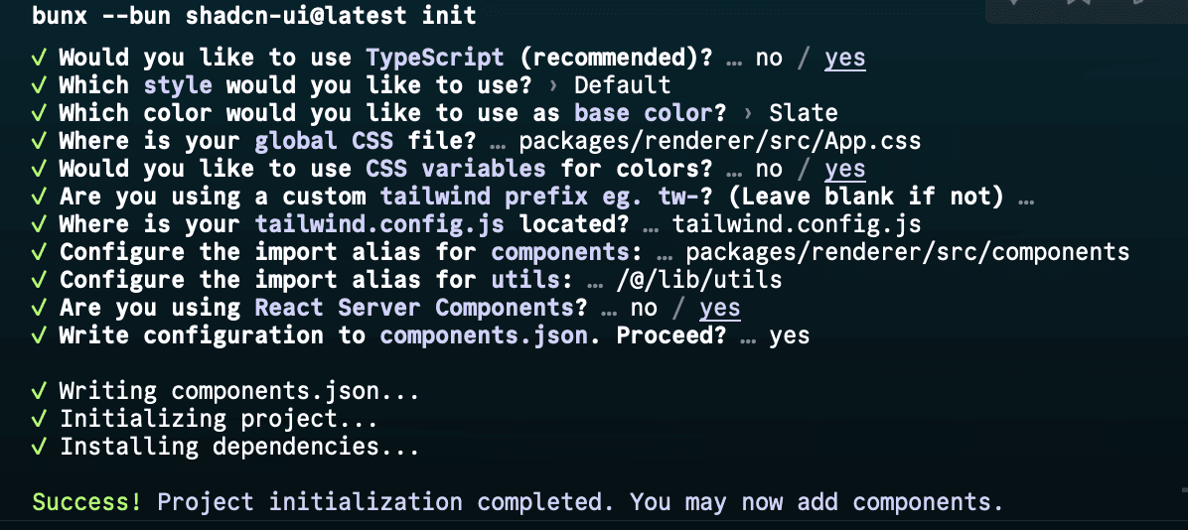
Task: Click the checkmark beside the base color question
Action: point(40,113)
